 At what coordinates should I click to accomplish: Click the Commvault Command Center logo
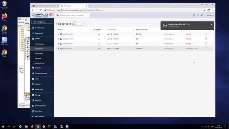point(42,15)
